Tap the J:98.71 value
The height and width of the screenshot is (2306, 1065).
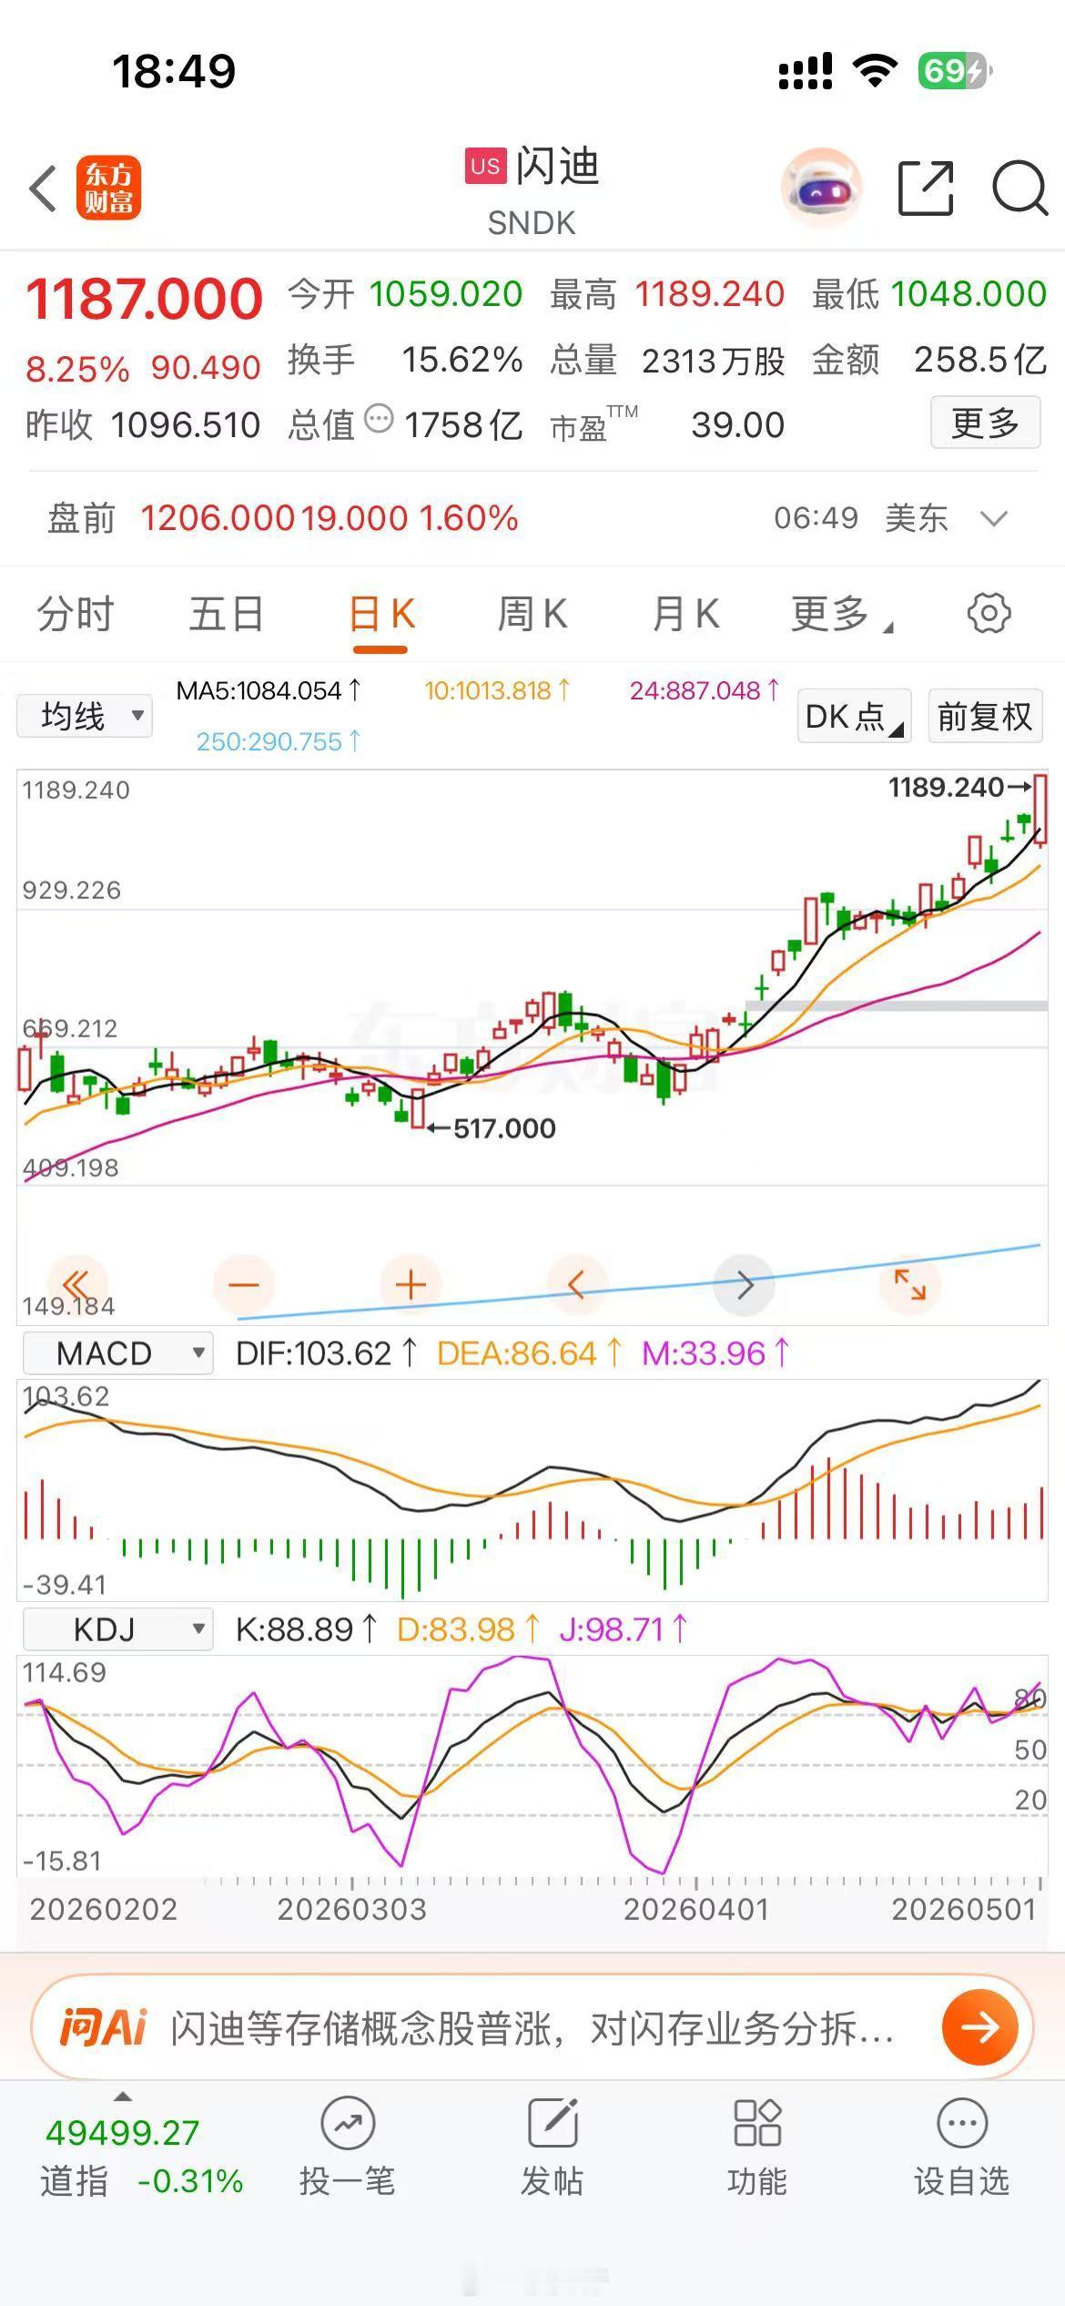624,1629
